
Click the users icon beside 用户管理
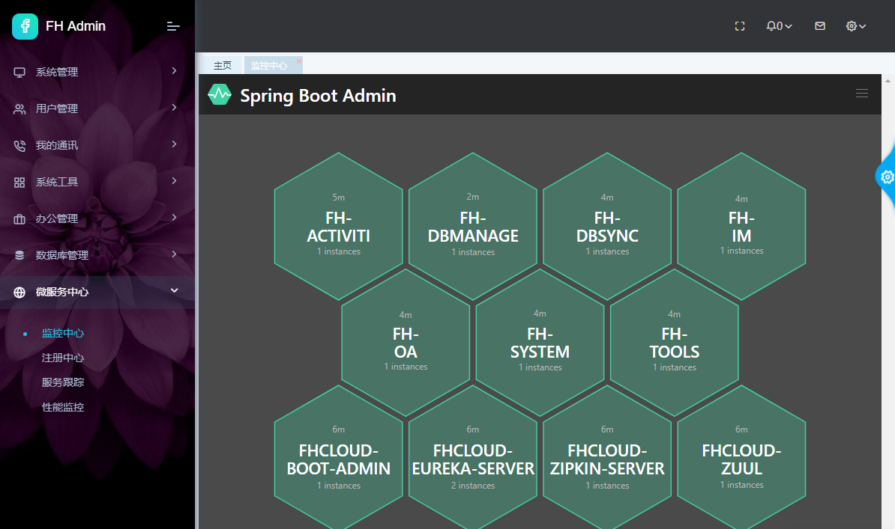pyautogui.click(x=19, y=109)
